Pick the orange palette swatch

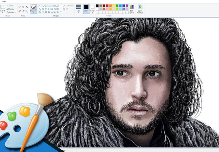click(x=111, y=6)
